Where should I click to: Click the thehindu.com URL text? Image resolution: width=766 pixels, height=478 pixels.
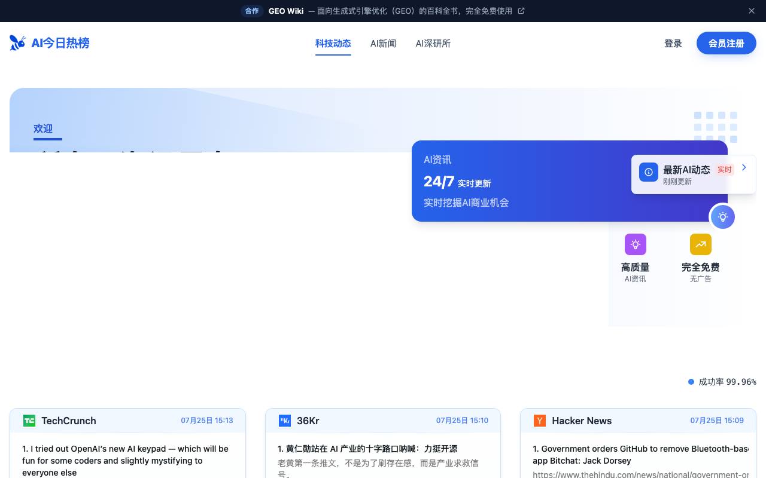click(x=640, y=474)
